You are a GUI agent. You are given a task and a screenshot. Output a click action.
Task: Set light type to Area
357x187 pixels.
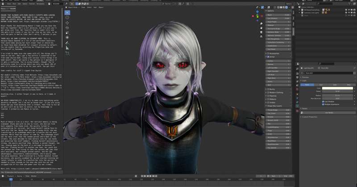pyautogui.click(x=349, y=85)
